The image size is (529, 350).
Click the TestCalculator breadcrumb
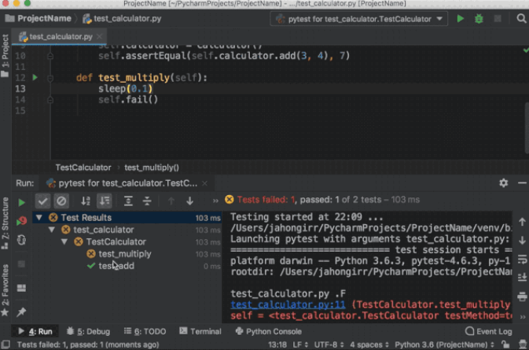(x=83, y=168)
